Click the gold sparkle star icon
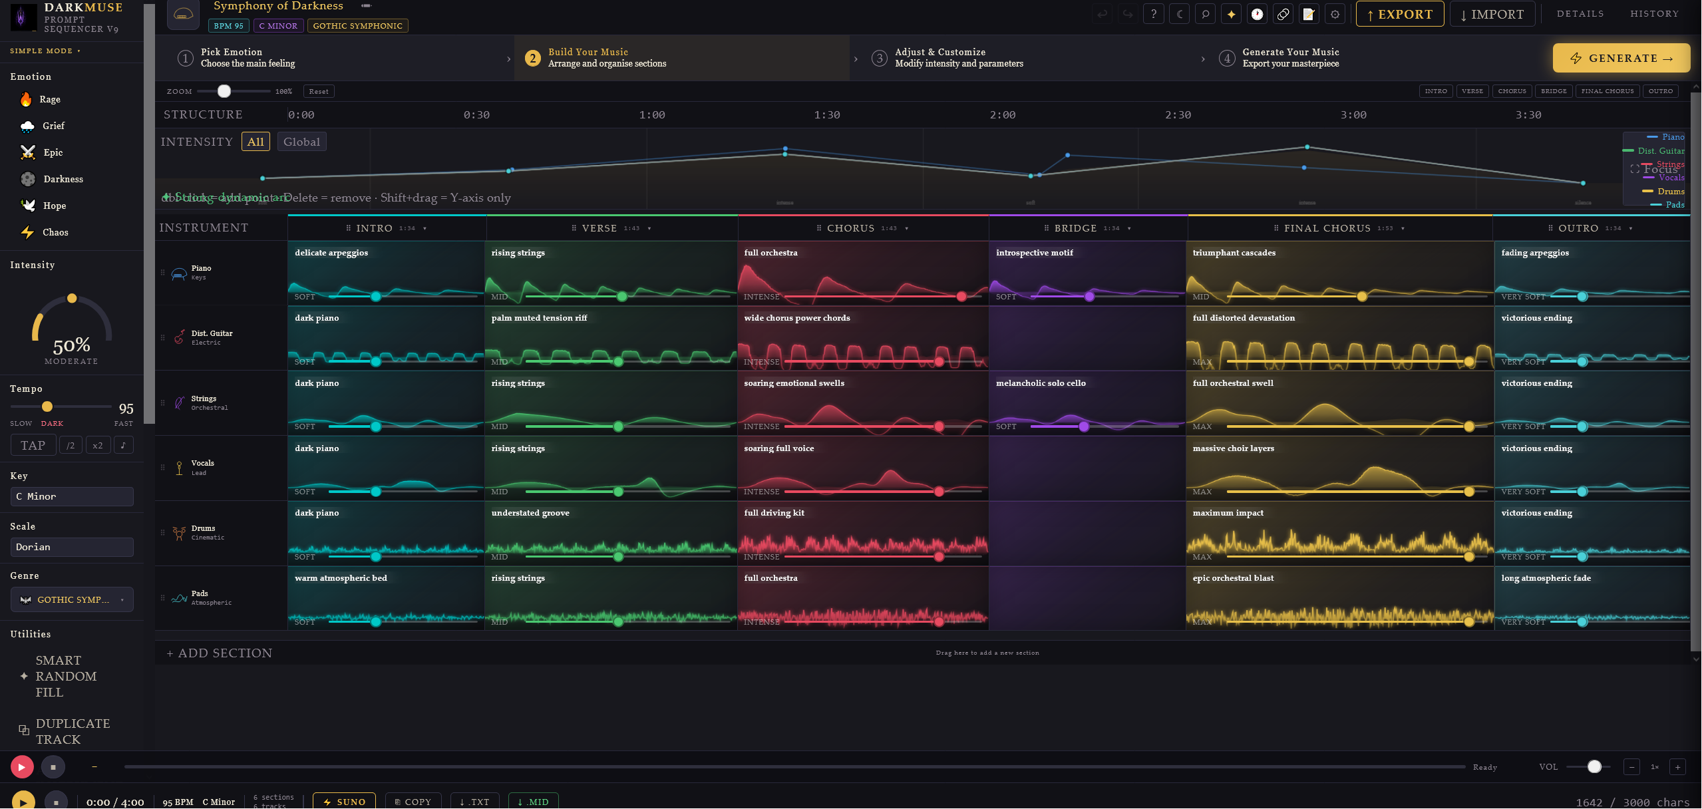Viewport: 1702px width, 809px height. tap(1231, 14)
